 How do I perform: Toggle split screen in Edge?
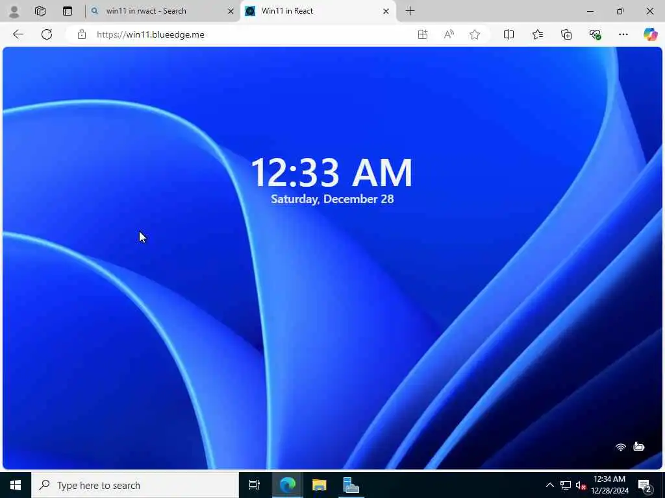(508, 34)
